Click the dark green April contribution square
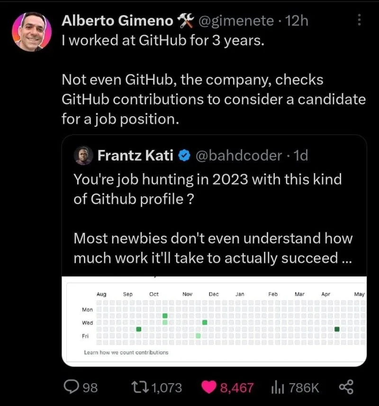 tap(337, 329)
